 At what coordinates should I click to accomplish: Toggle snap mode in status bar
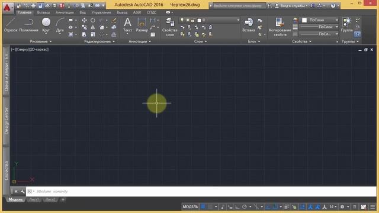210,206
